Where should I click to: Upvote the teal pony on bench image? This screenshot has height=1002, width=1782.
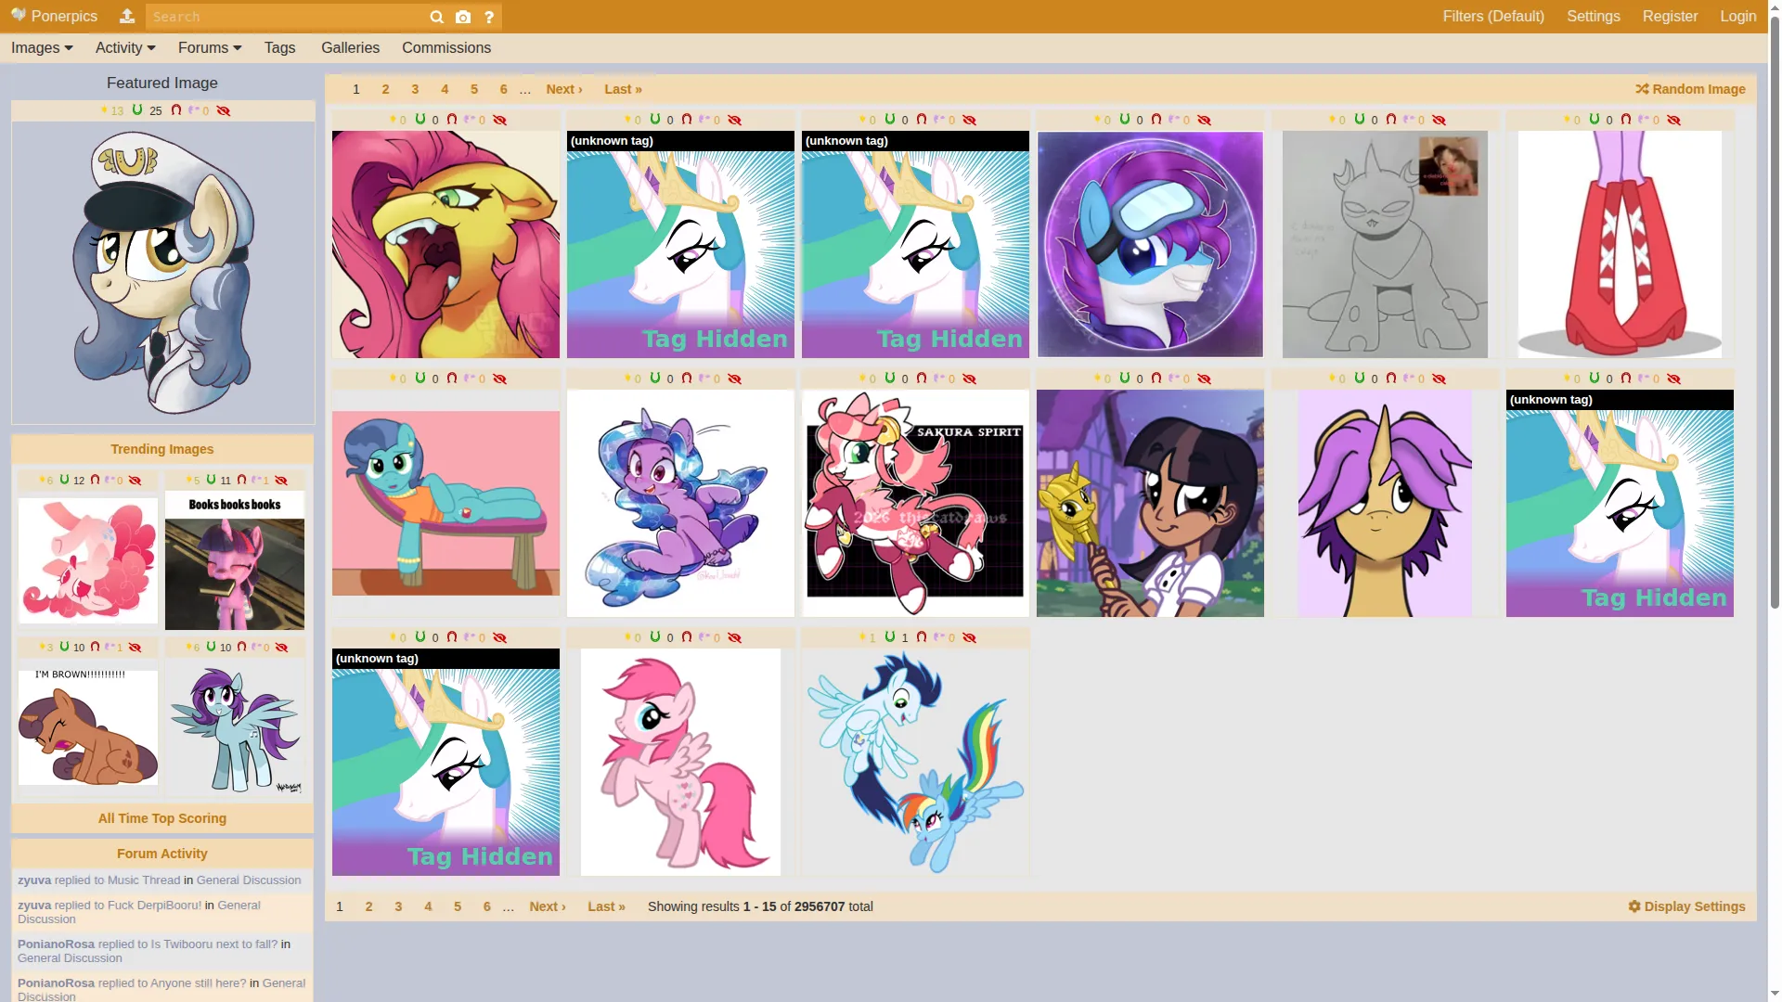[x=420, y=379]
